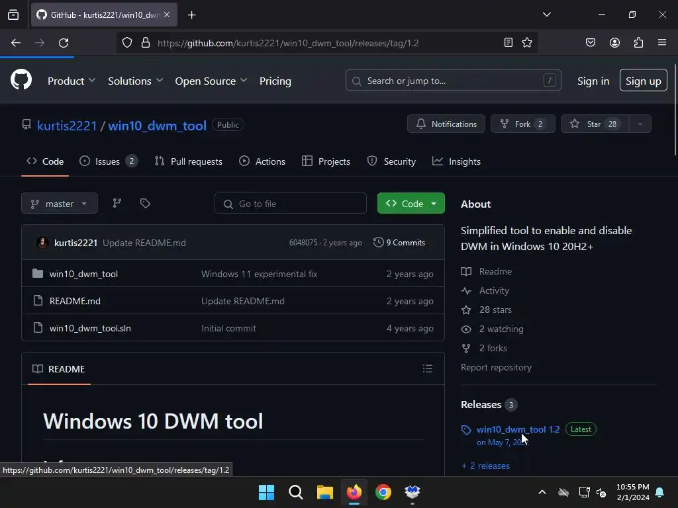
Task: Open README outline list icon
Action: pyautogui.click(x=427, y=368)
